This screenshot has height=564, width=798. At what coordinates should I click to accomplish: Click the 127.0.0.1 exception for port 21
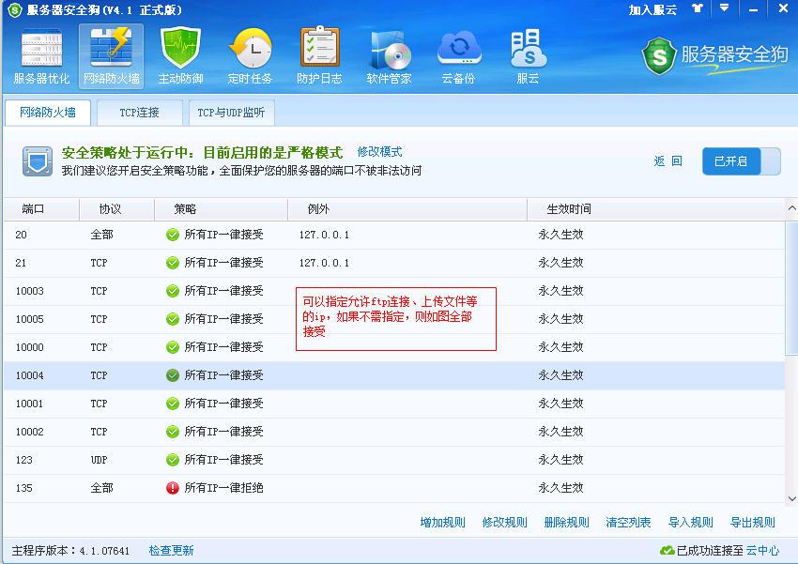coord(324,263)
